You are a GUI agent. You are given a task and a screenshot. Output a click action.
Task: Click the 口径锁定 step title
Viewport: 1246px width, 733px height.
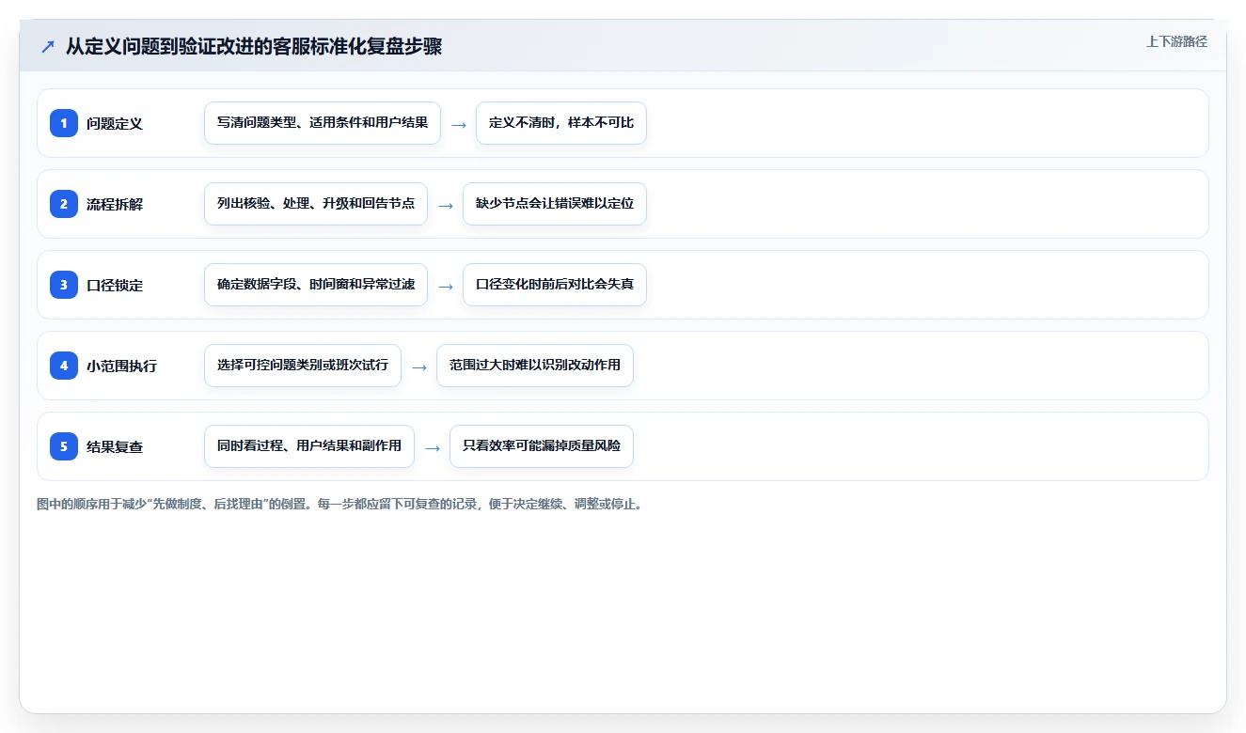click(115, 285)
